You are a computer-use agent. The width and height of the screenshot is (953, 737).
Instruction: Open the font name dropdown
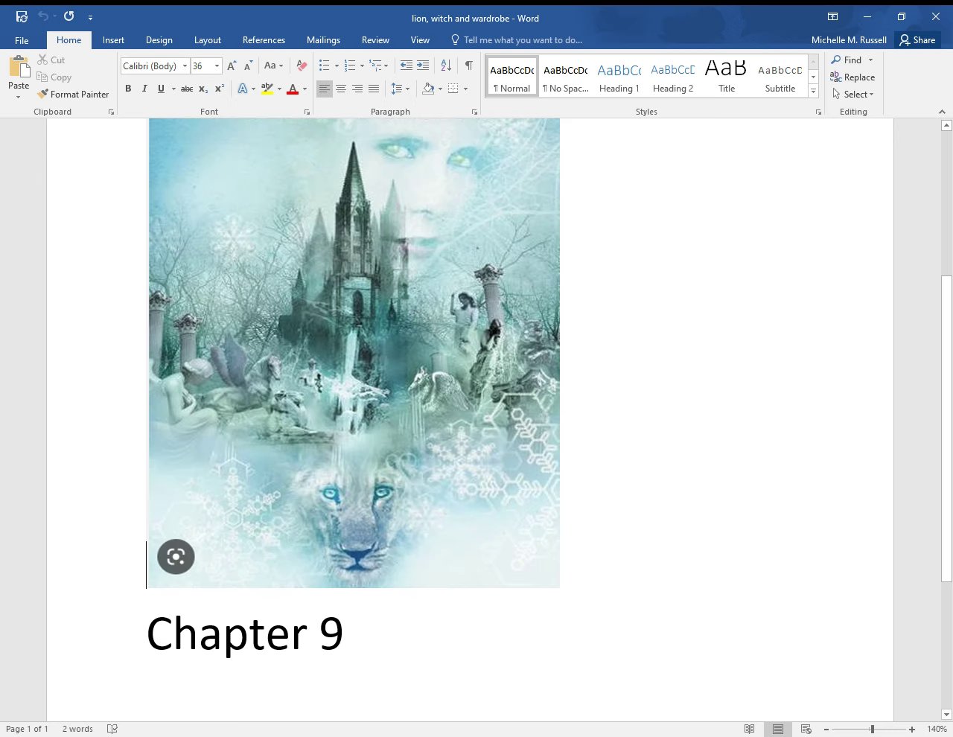coord(185,66)
